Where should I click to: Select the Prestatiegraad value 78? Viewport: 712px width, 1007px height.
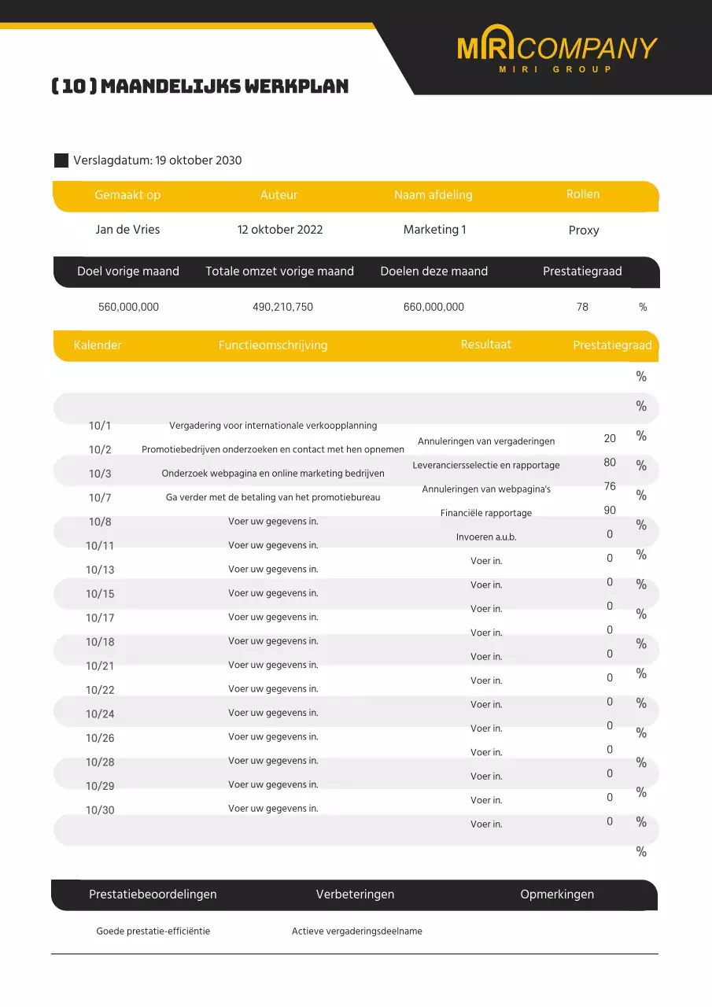tap(582, 307)
